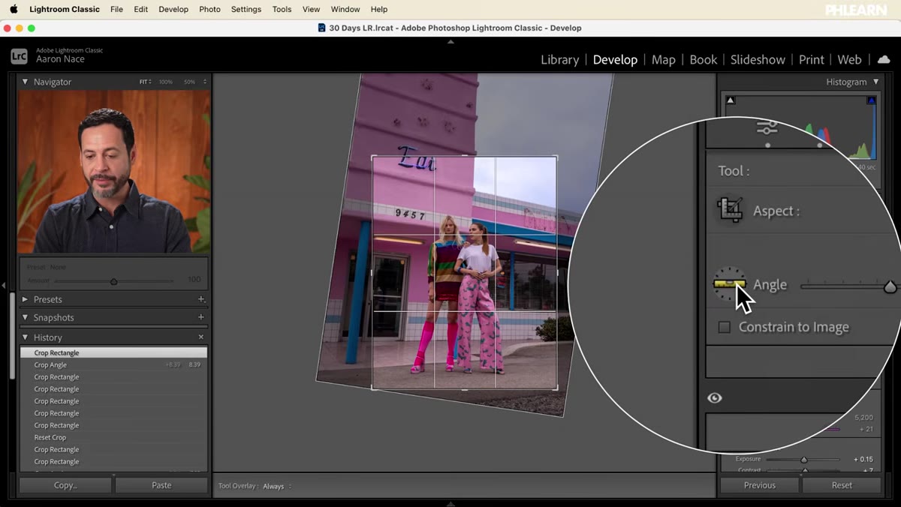Collapse the History panel

(25, 337)
